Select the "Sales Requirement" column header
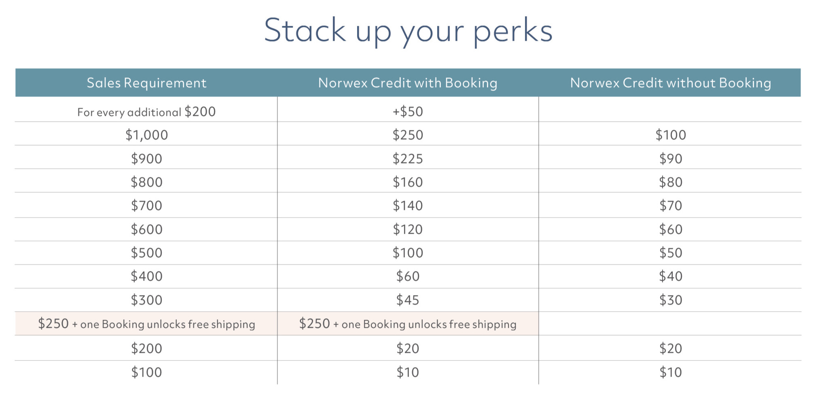 tap(146, 83)
